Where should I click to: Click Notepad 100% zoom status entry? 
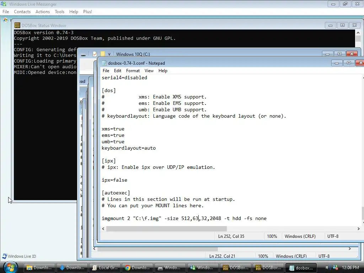click(272, 236)
